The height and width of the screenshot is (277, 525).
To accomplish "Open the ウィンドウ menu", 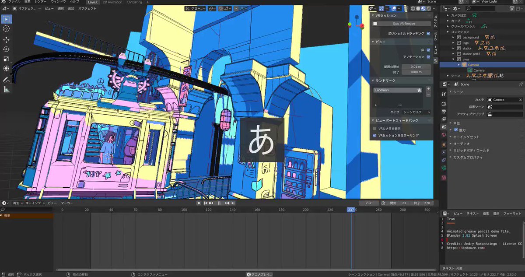I will click(58, 2).
